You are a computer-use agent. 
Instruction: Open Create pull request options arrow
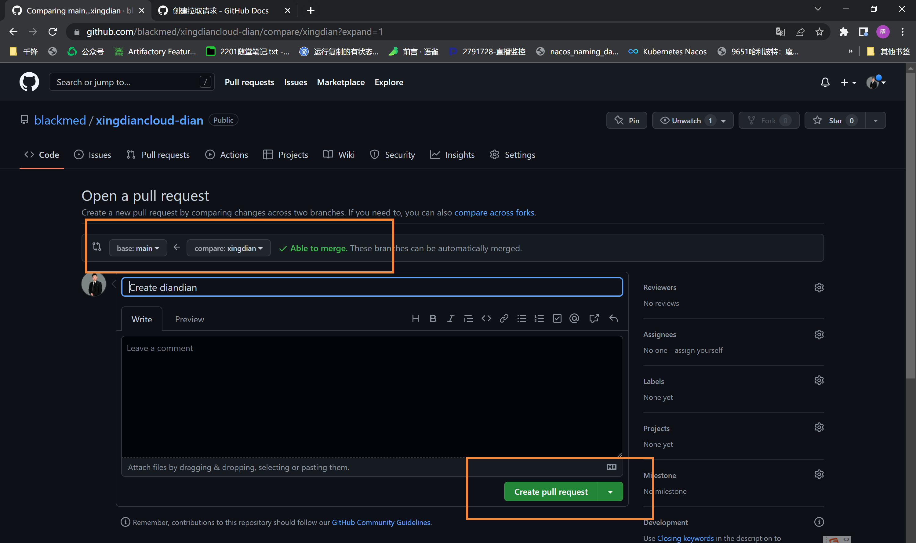pos(610,492)
